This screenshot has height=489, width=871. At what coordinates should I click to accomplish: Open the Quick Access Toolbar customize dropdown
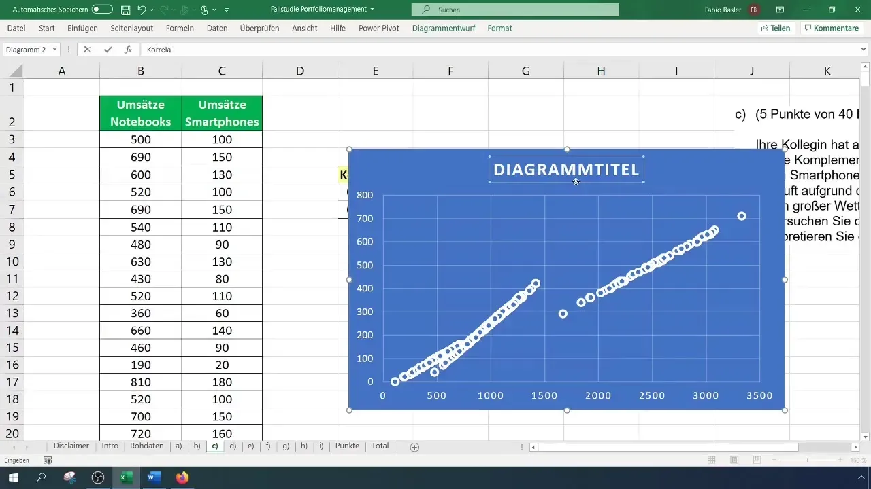pos(227,10)
